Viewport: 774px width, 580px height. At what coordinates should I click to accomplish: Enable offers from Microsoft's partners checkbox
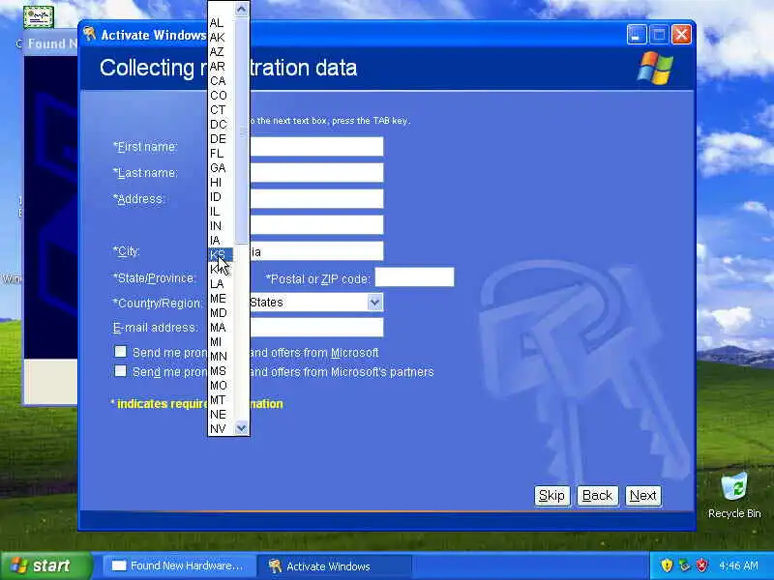click(120, 371)
